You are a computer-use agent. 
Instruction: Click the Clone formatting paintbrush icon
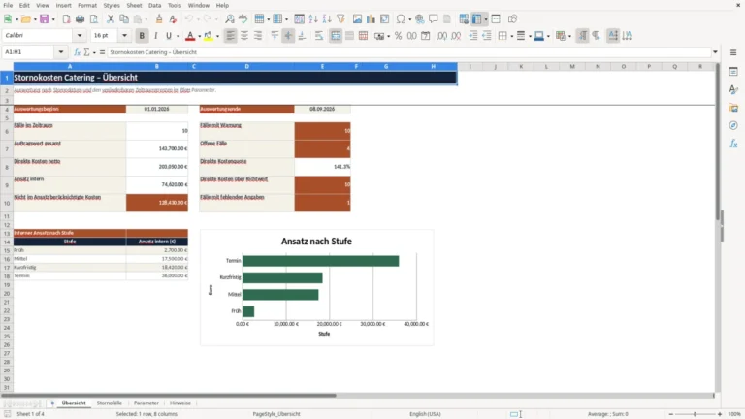point(159,19)
